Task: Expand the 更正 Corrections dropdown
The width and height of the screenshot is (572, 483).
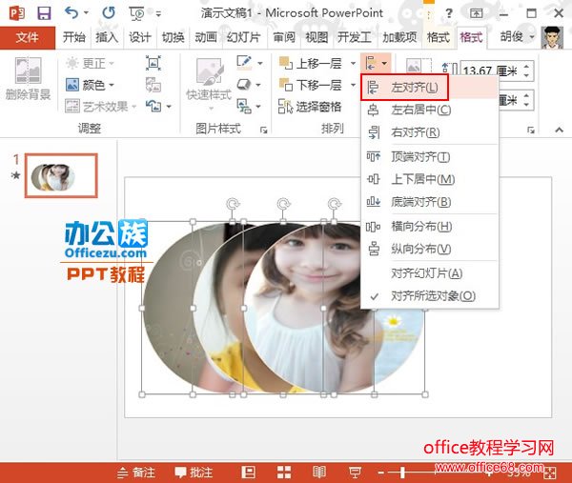Action: [111, 64]
